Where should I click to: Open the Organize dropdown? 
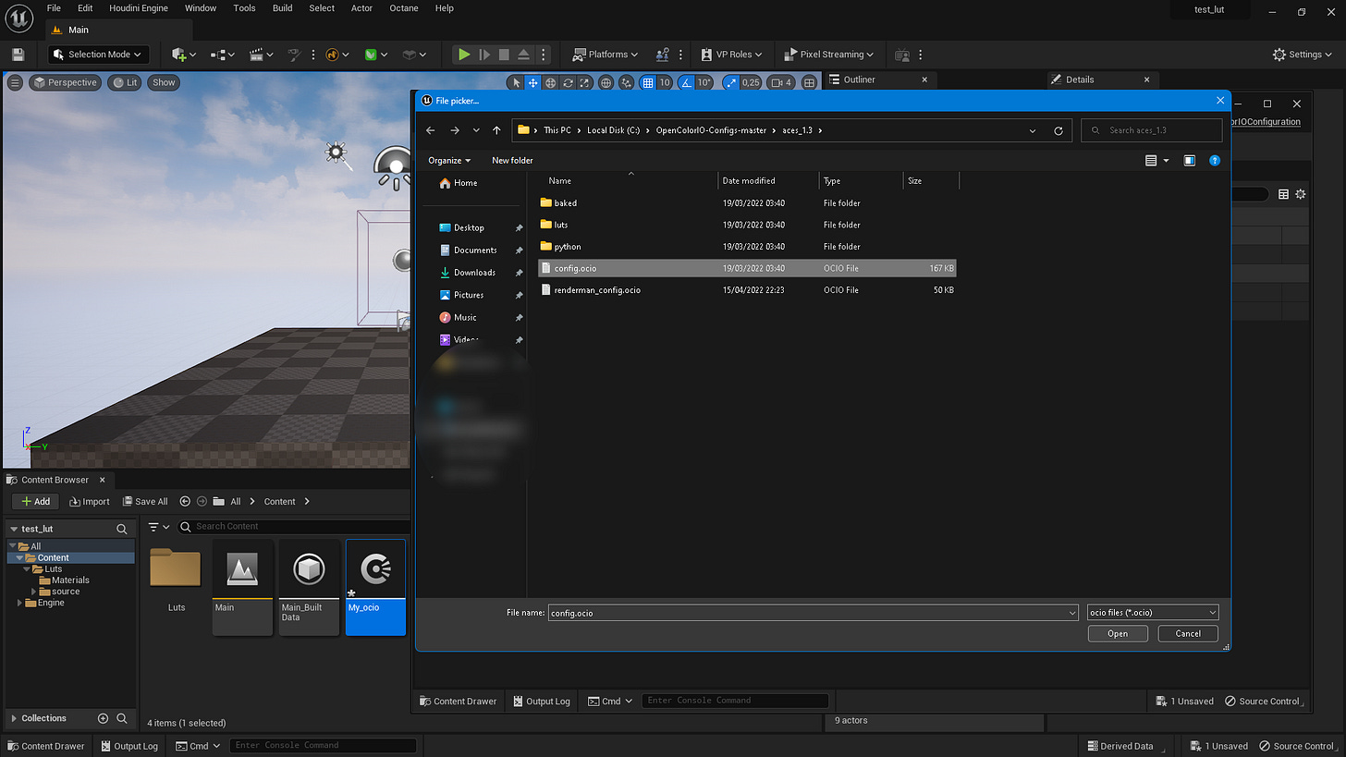(449, 160)
